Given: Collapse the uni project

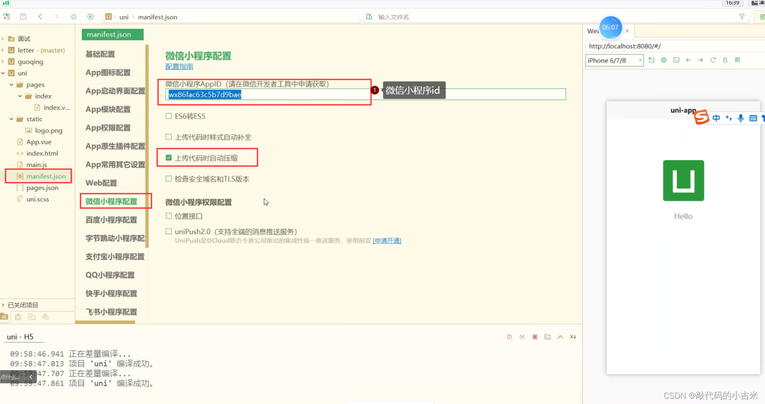Looking at the screenshot, I should (x=3, y=73).
